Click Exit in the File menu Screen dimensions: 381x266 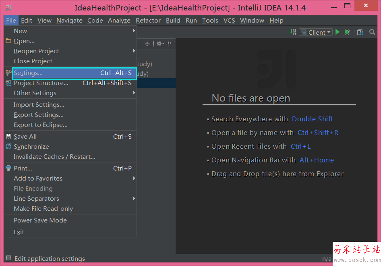pyautogui.click(x=19, y=232)
